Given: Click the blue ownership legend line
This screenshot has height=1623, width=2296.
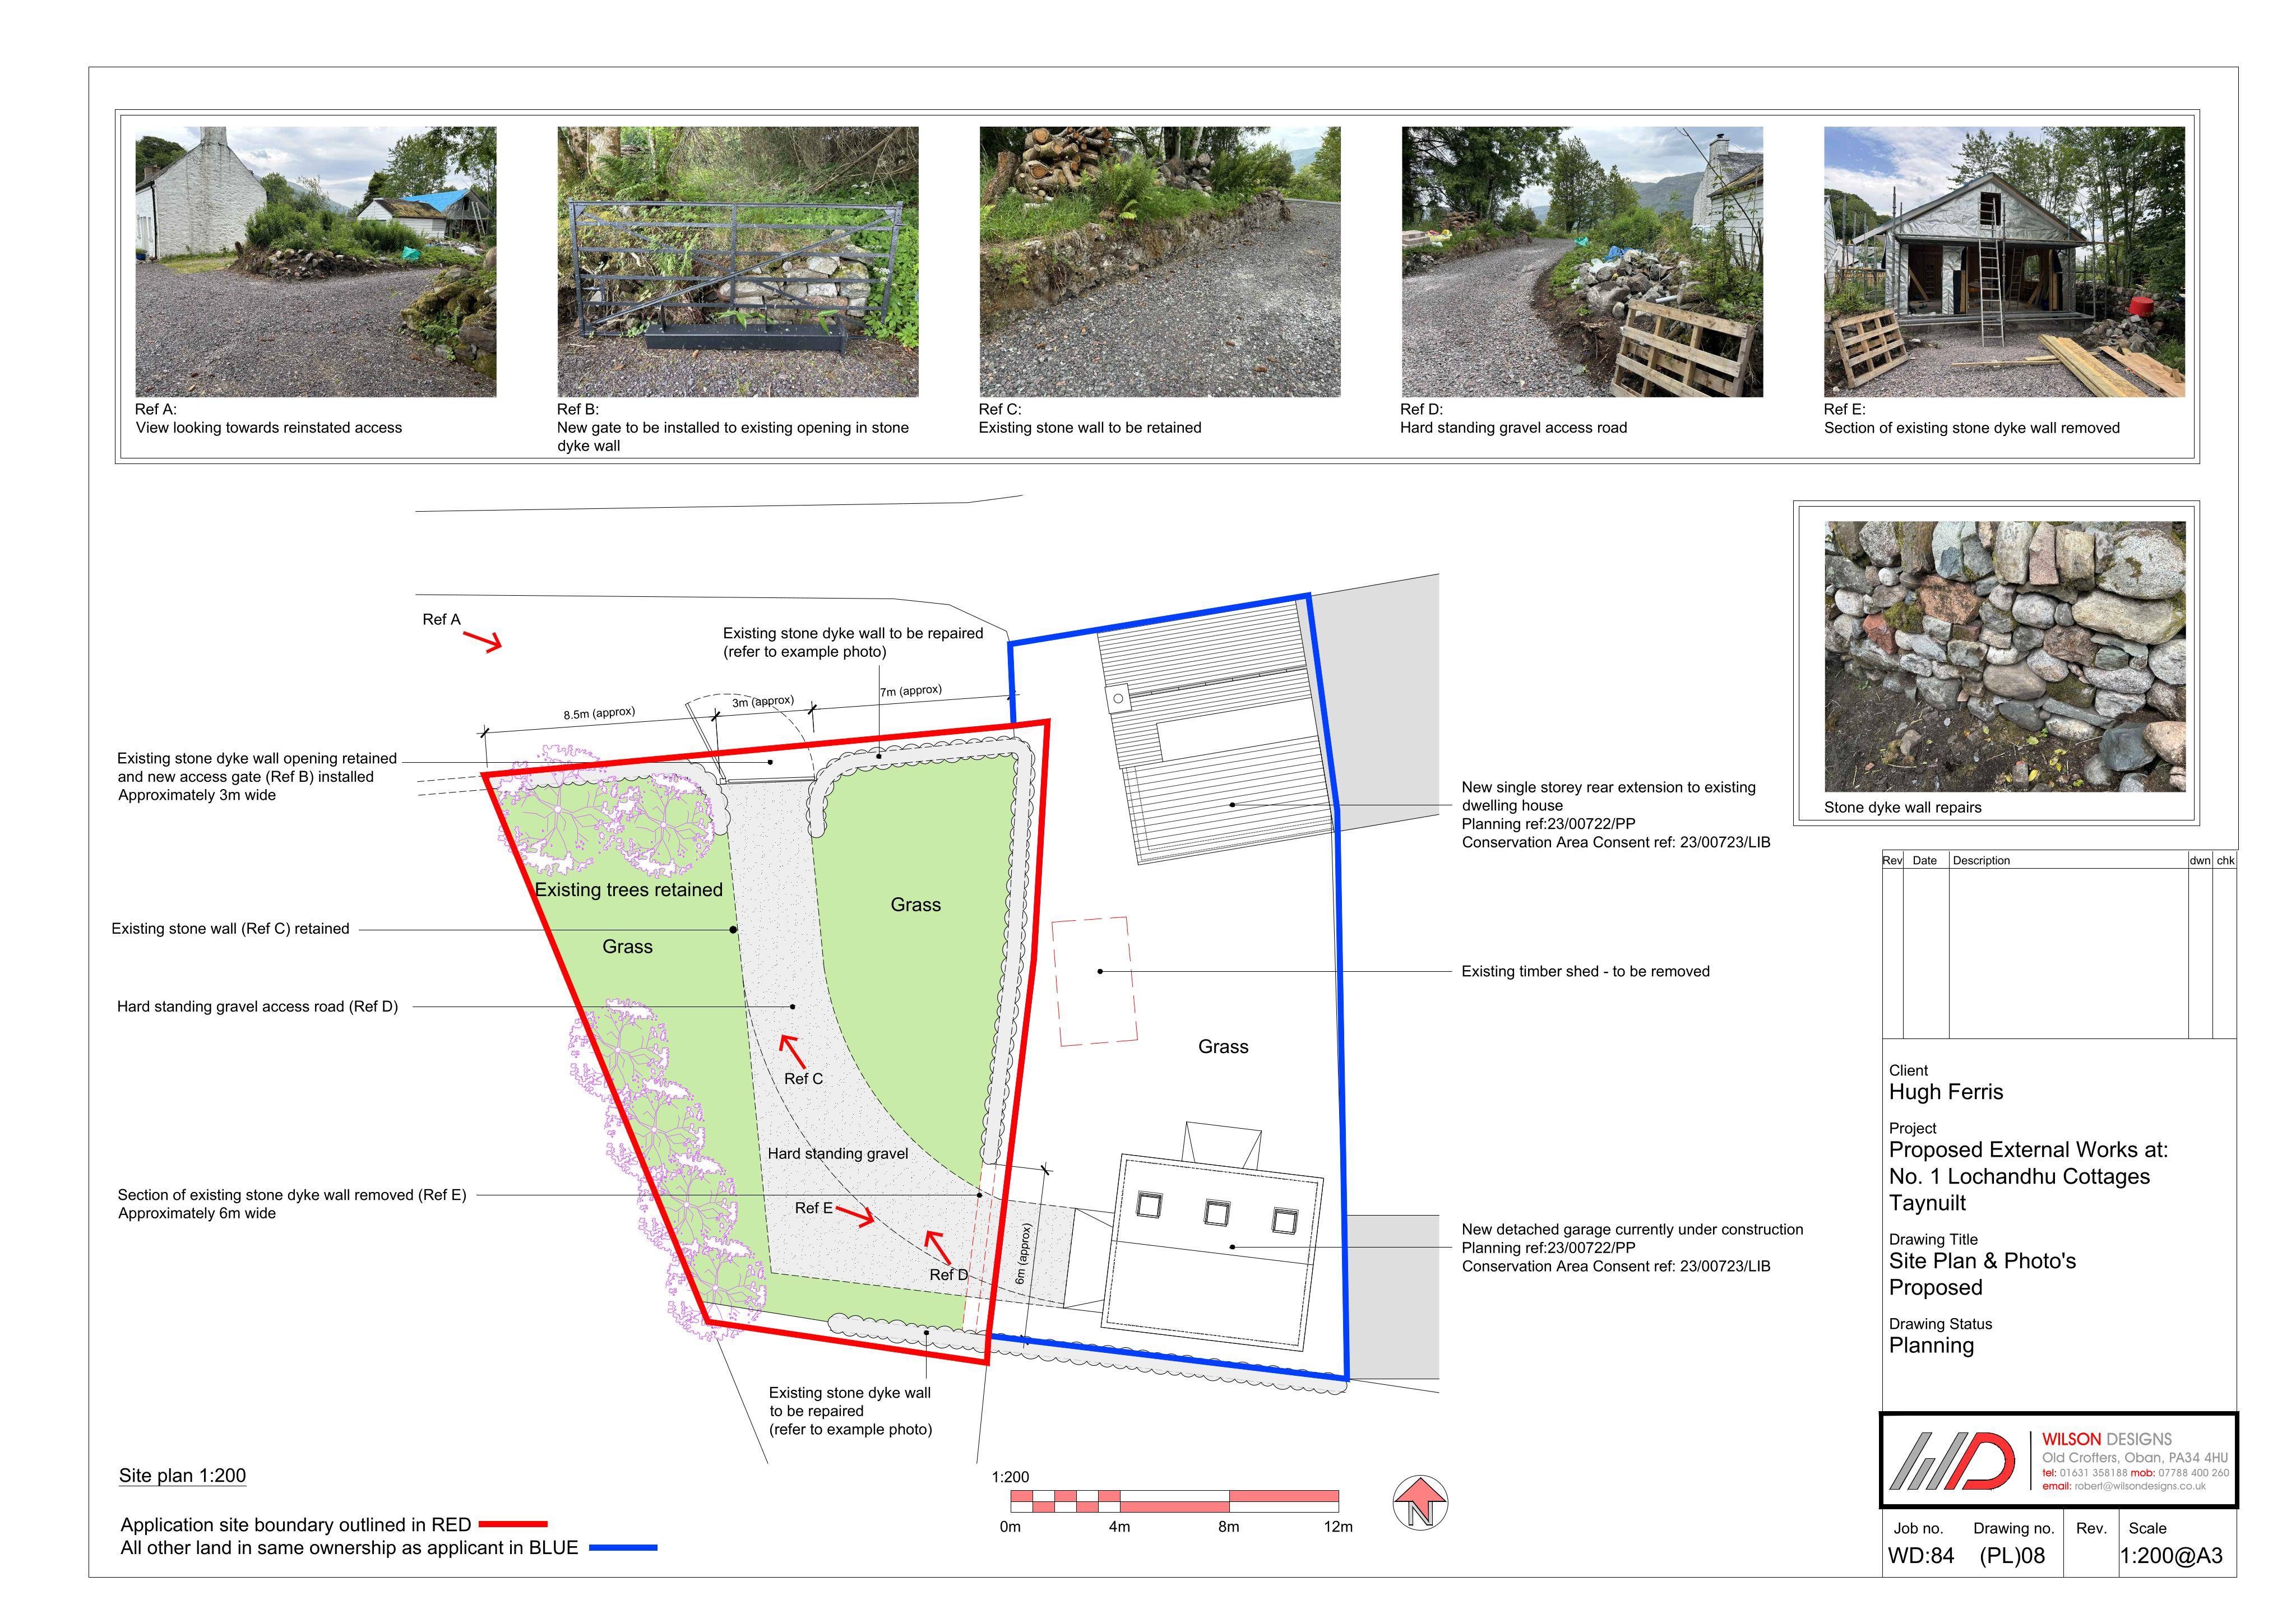Looking at the screenshot, I should 623,1548.
